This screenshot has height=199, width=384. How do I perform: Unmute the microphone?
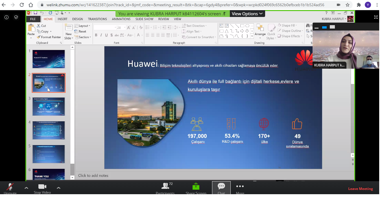[x=10, y=188]
